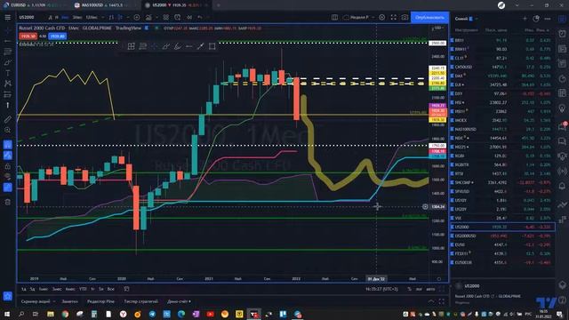Select the 1d date range button

[x=24, y=289]
